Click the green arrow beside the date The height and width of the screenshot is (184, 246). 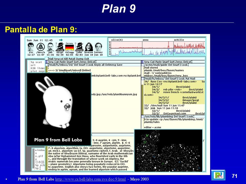pyautogui.click(x=61, y=40)
